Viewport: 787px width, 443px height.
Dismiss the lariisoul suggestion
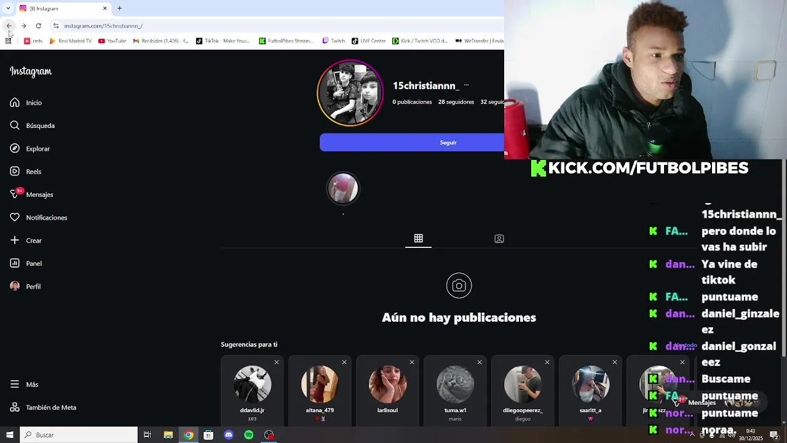pos(412,362)
